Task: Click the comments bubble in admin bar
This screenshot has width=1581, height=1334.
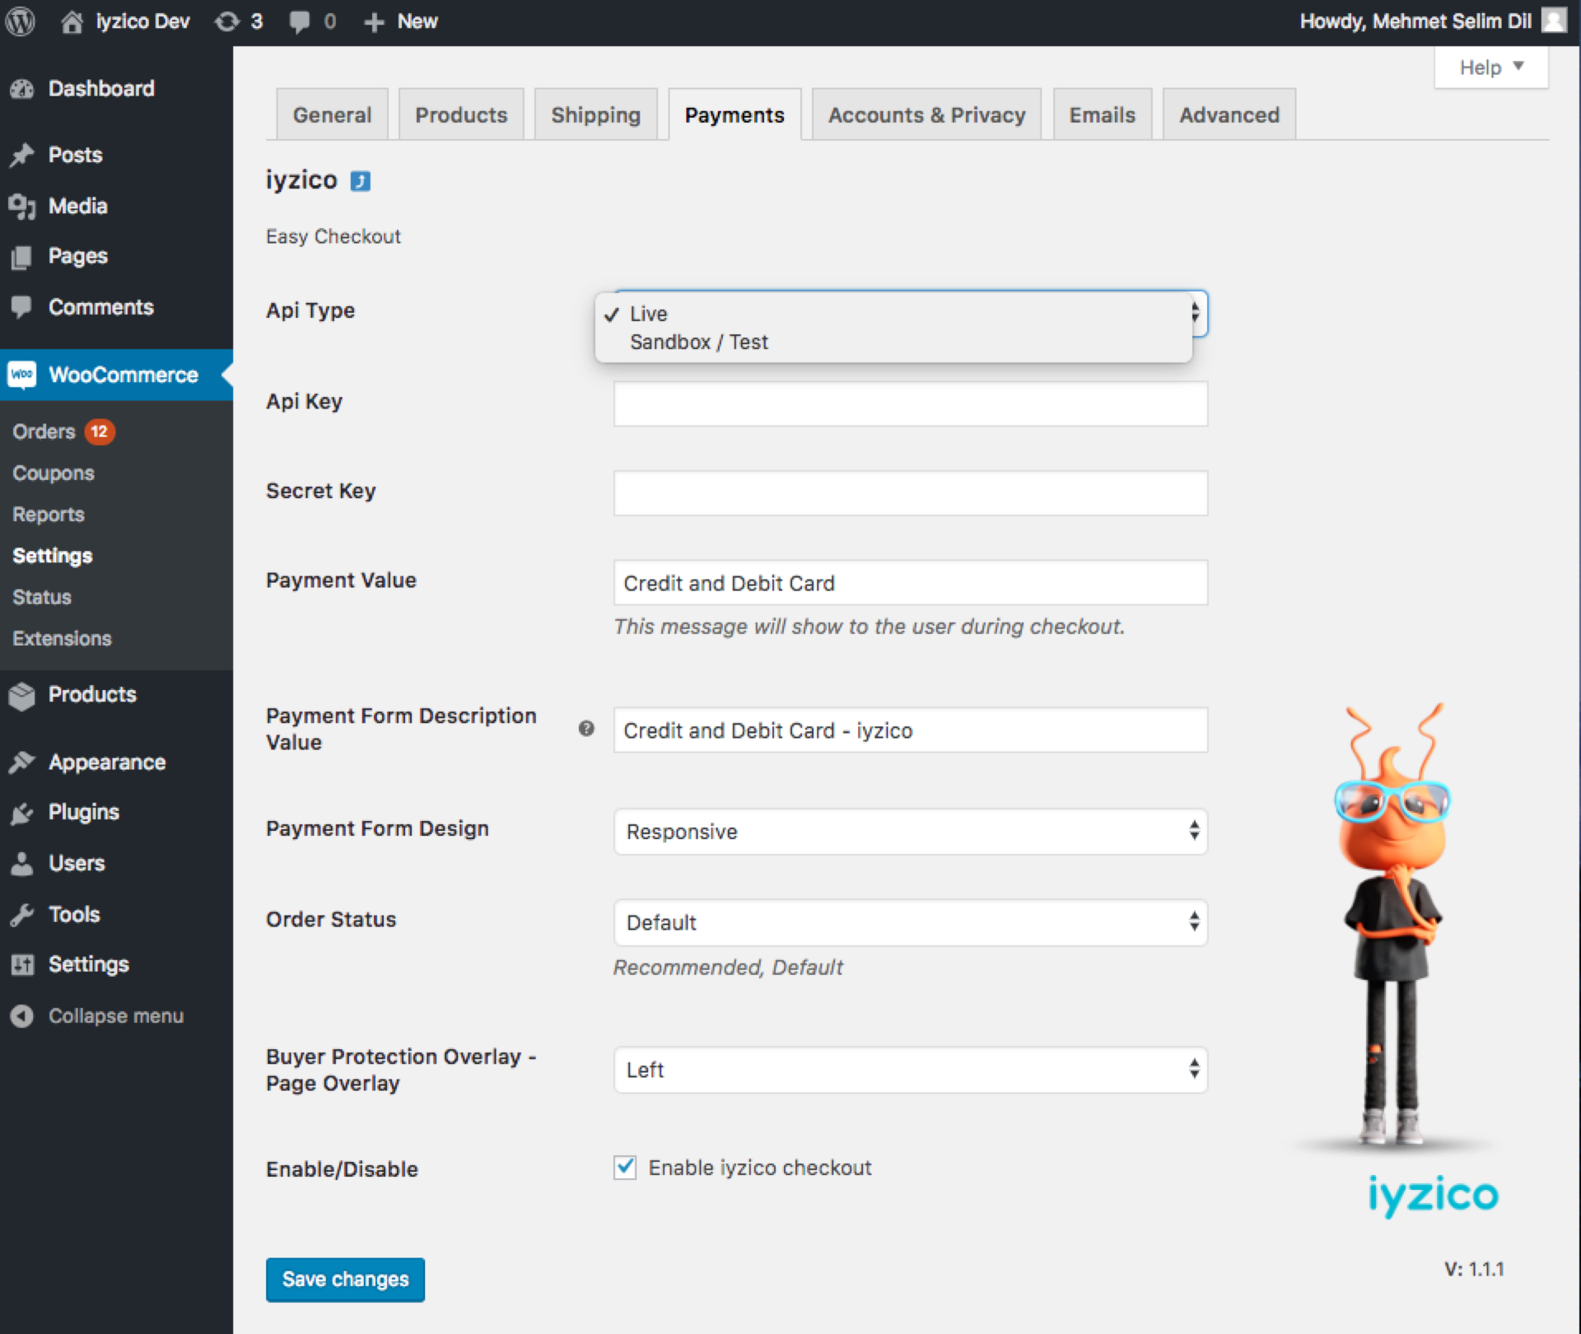Action: point(300,21)
